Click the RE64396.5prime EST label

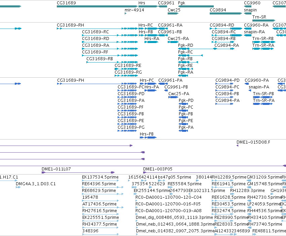point(99,184)
